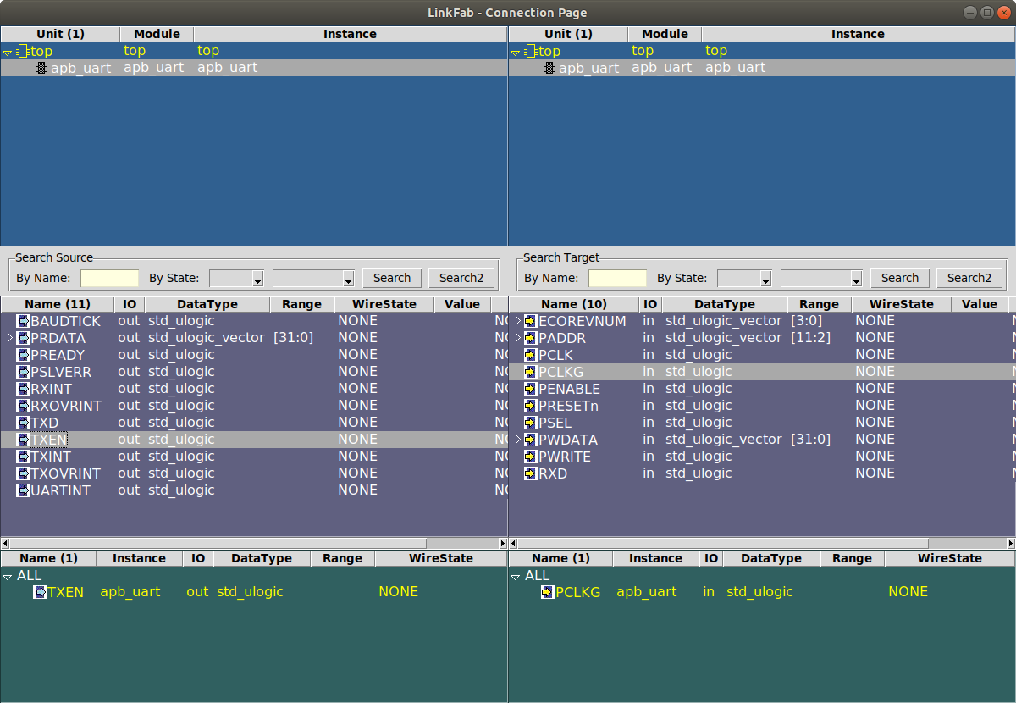1016x703 pixels.
Task: Click the TXEN icon under the ALL group
Action: click(40, 592)
